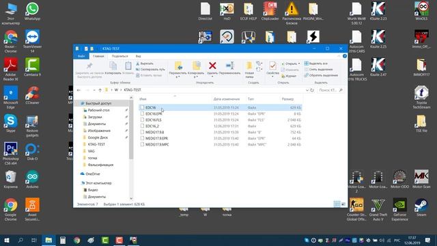
Task: Open Arduino desktop icon
Action: click(x=32, y=179)
